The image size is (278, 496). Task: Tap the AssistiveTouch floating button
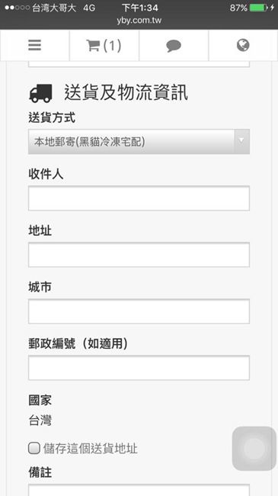click(x=254, y=448)
